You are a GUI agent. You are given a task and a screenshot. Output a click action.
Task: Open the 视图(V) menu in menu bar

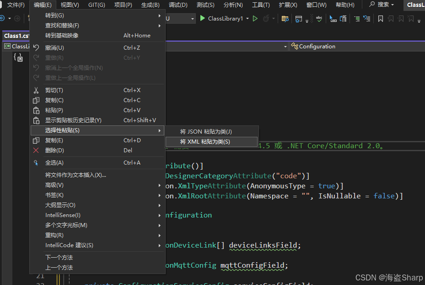click(70, 5)
